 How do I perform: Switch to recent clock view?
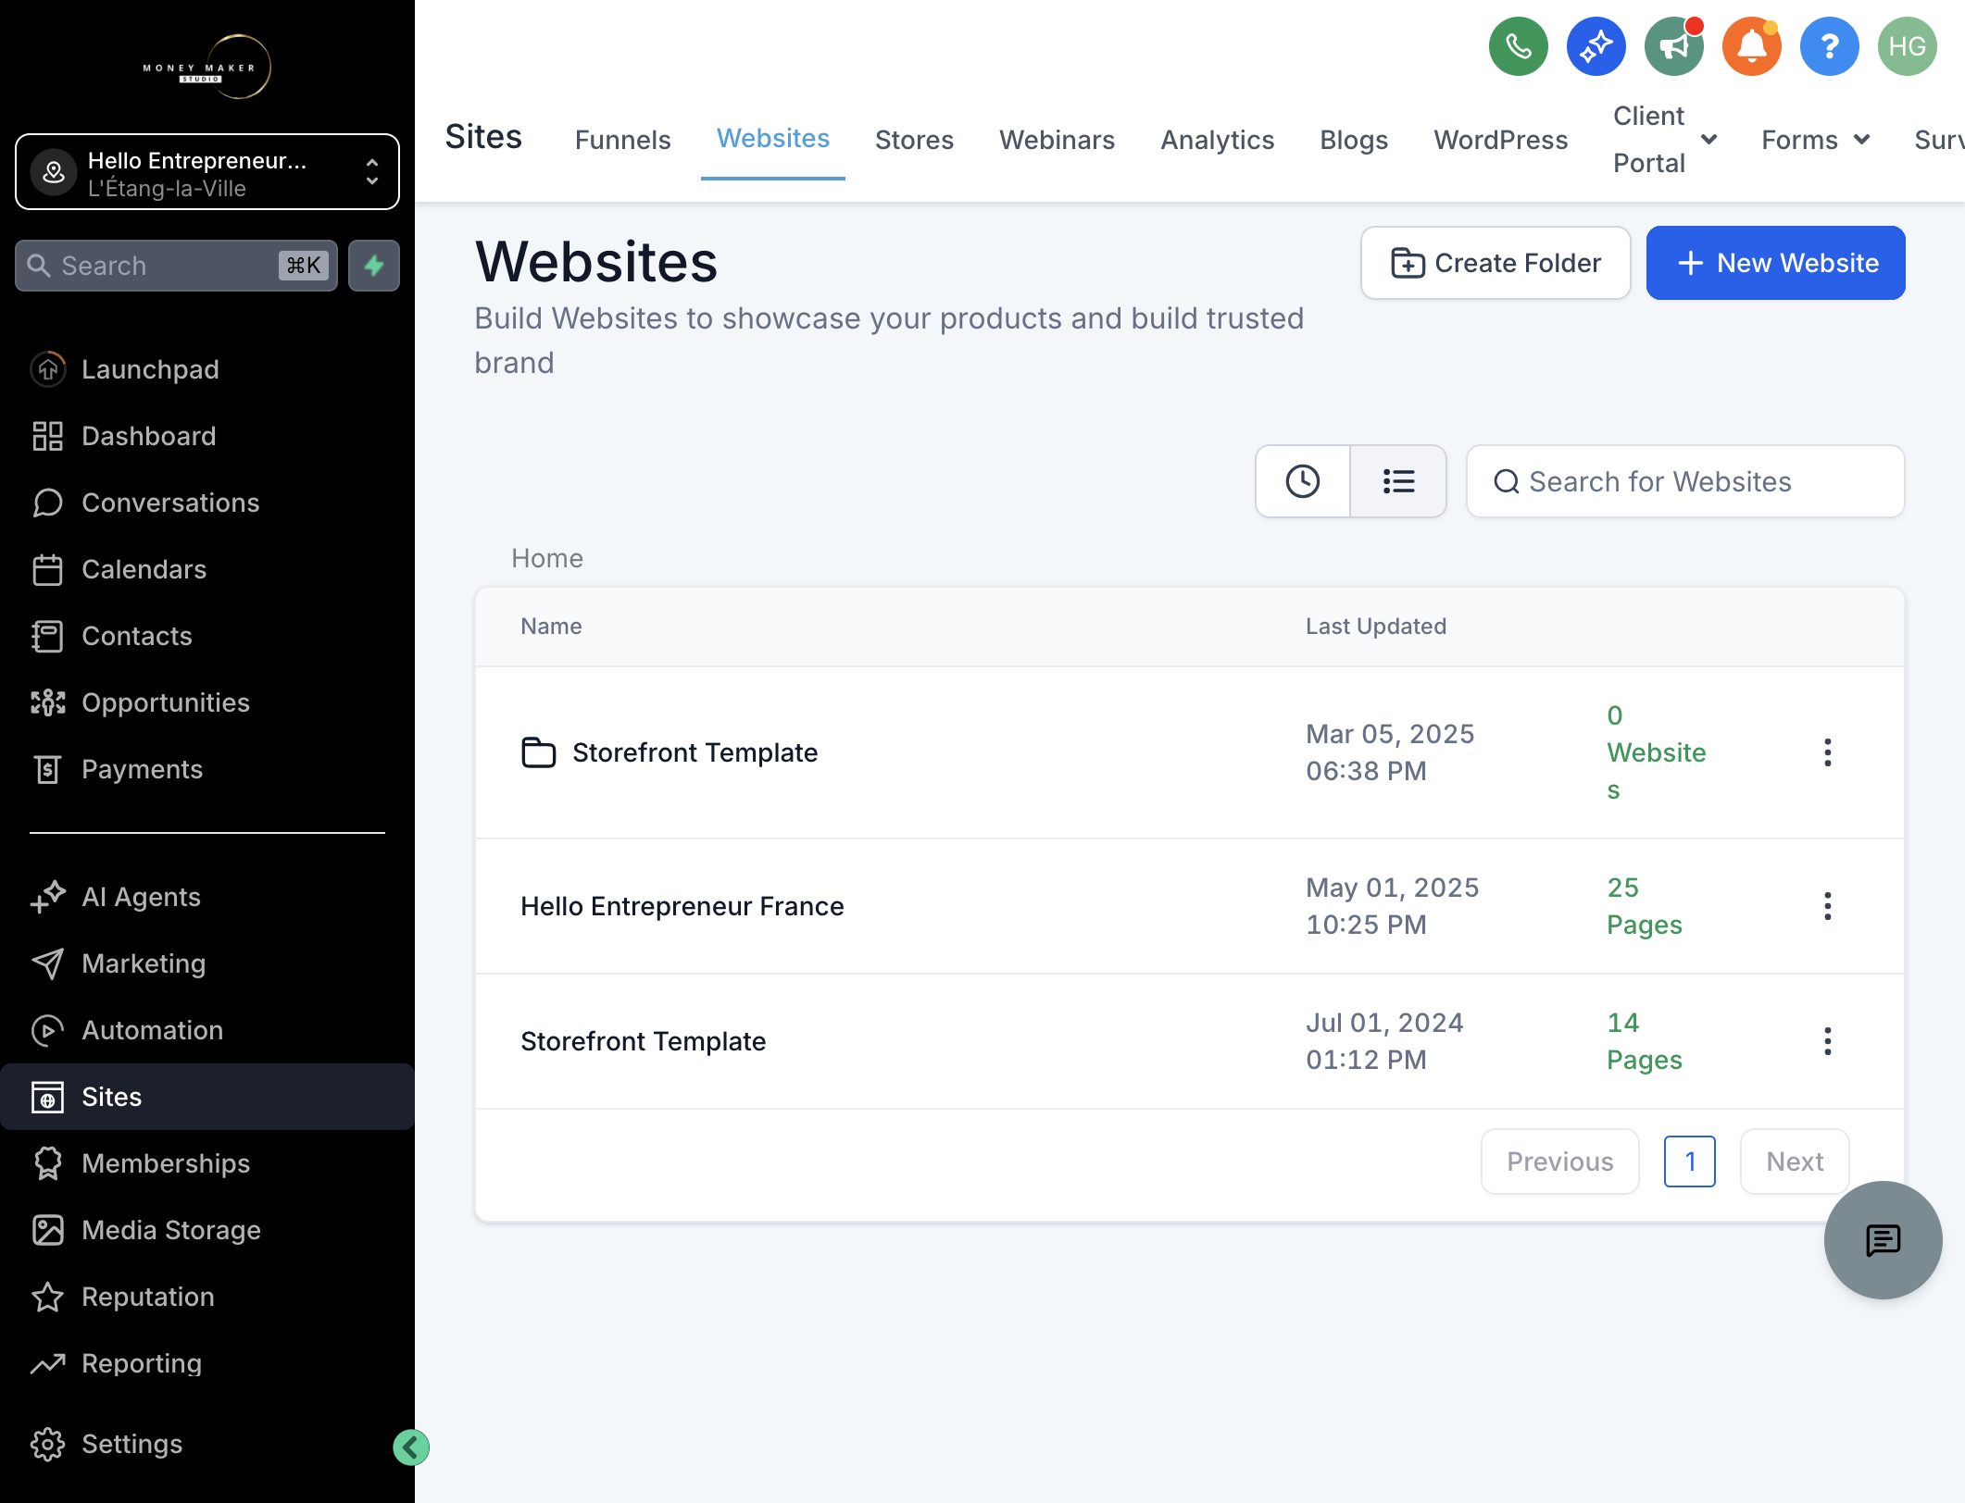click(1303, 481)
